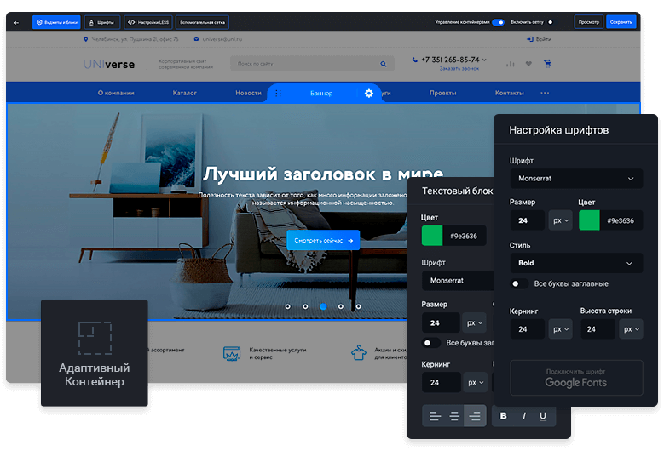Viewport: 664px width, 468px height.
Task: Click the Войти login link
Action: coord(539,39)
